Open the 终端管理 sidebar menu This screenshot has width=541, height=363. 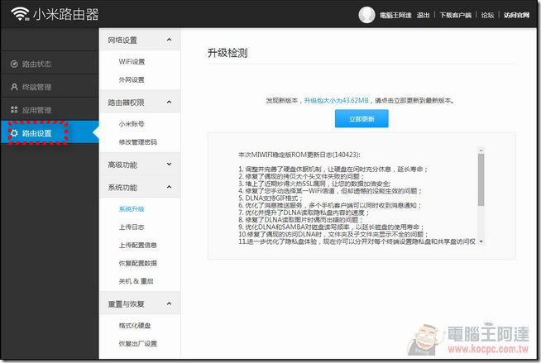click(x=50, y=87)
